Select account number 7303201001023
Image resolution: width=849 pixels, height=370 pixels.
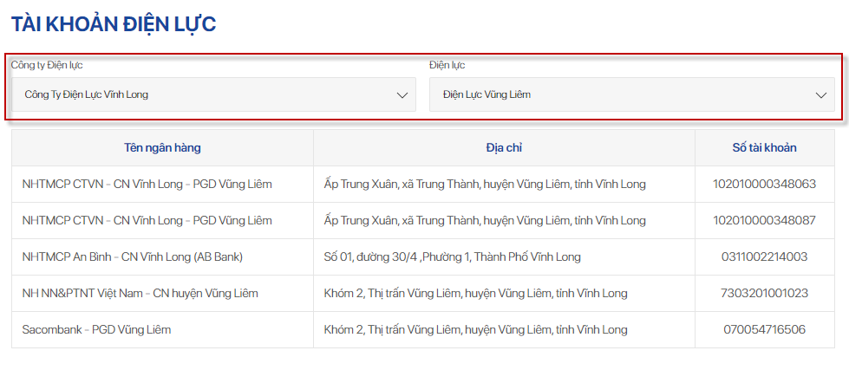764,293
